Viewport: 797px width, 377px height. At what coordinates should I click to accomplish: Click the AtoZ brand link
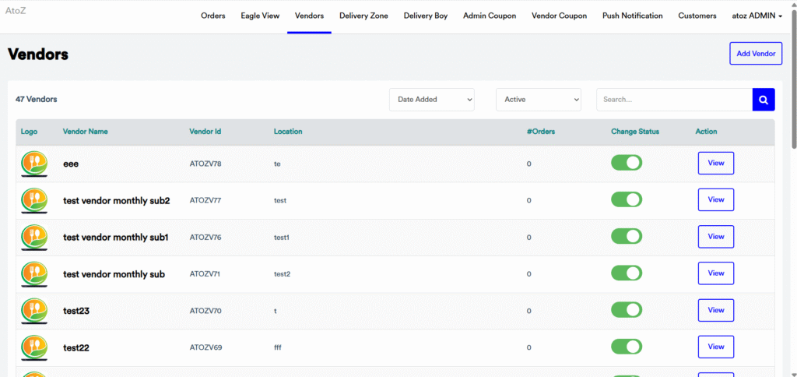click(x=16, y=10)
